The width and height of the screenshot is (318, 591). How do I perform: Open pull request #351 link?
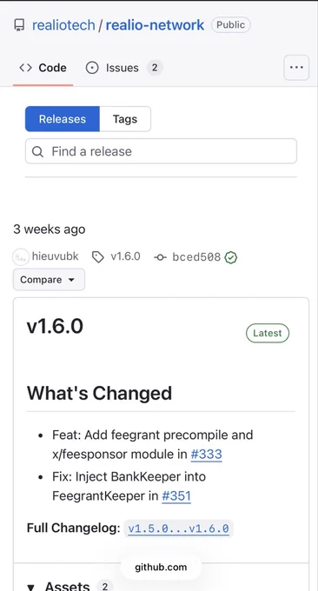tap(176, 496)
